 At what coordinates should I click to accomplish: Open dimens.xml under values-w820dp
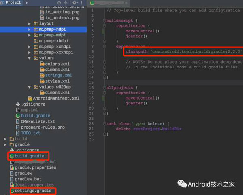(x=57, y=93)
